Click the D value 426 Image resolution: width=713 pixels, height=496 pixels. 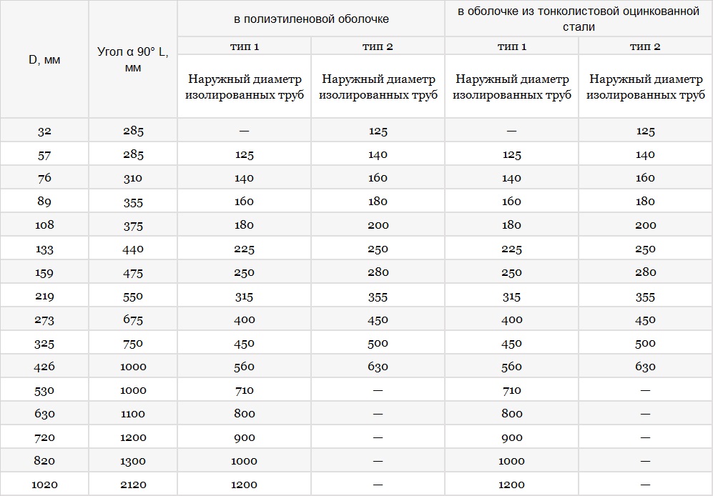pyautogui.click(x=44, y=367)
